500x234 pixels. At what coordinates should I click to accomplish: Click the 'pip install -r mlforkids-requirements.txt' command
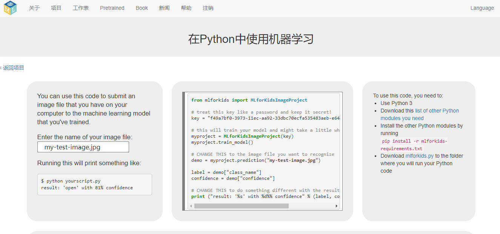tap(414, 145)
